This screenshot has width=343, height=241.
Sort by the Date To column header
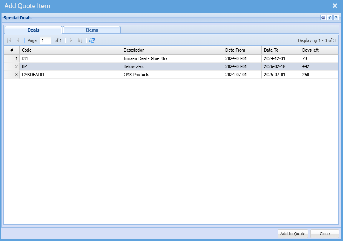(x=280, y=50)
